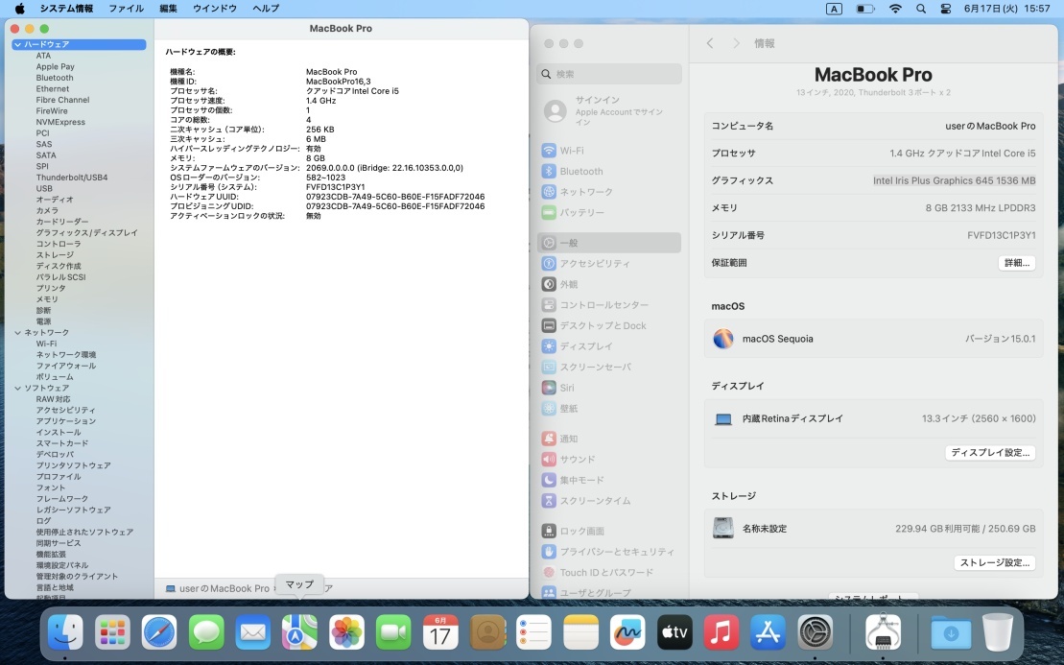Click the macOS Sequoia version row
Screen dimensions: 1064x665
tap(873, 339)
